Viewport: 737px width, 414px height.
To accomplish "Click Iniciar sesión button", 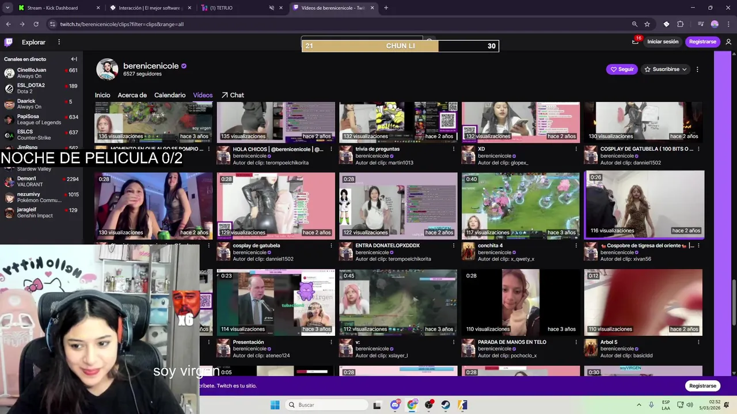I will (663, 41).
